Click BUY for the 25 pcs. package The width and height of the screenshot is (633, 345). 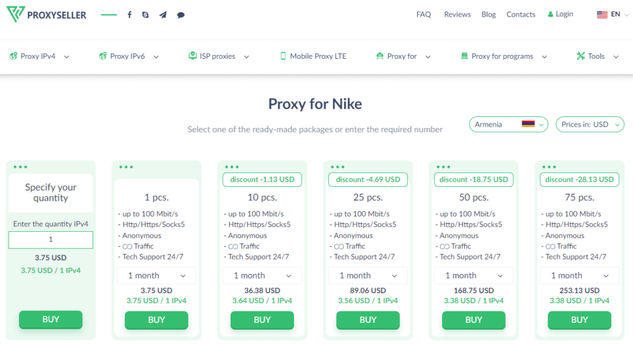(368, 320)
